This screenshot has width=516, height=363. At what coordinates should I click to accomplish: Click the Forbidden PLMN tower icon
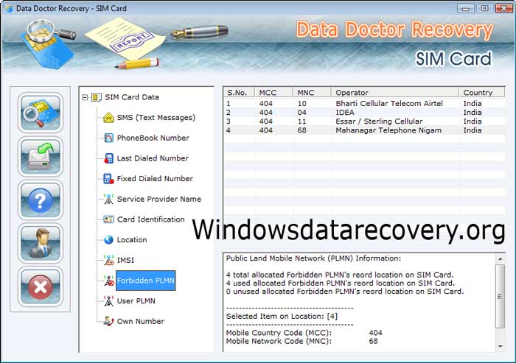coord(108,281)
